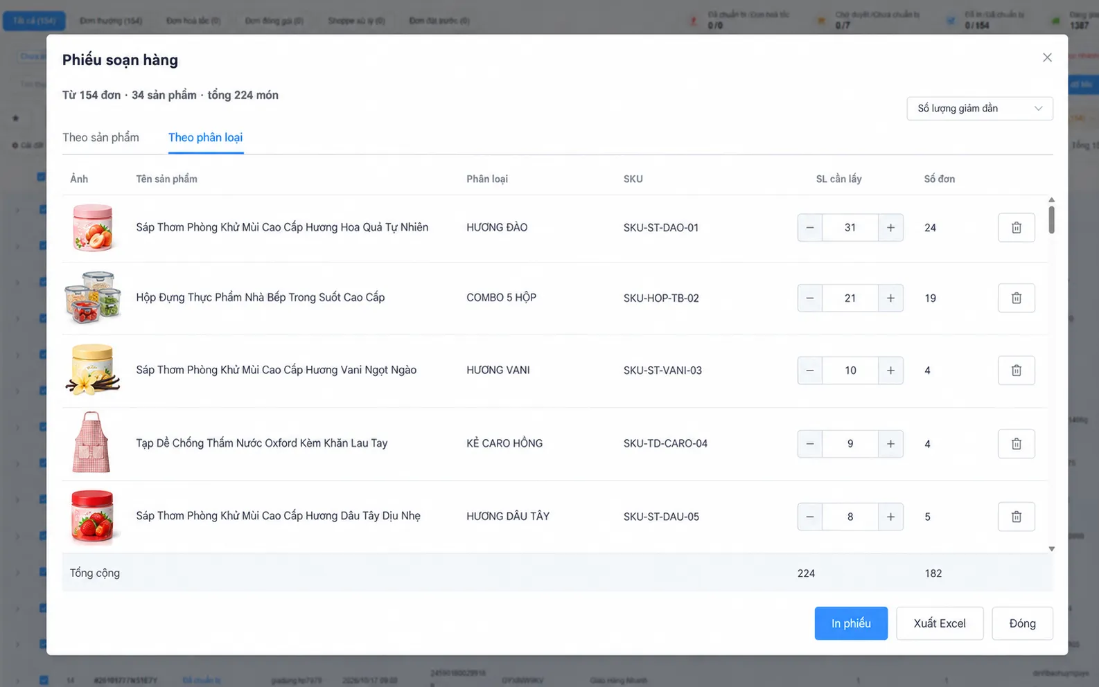Increase quantity for SKU-HOP-TB-02
Image resolution: width=1099 pixels, height=687 pixels.
pos(890,298)
